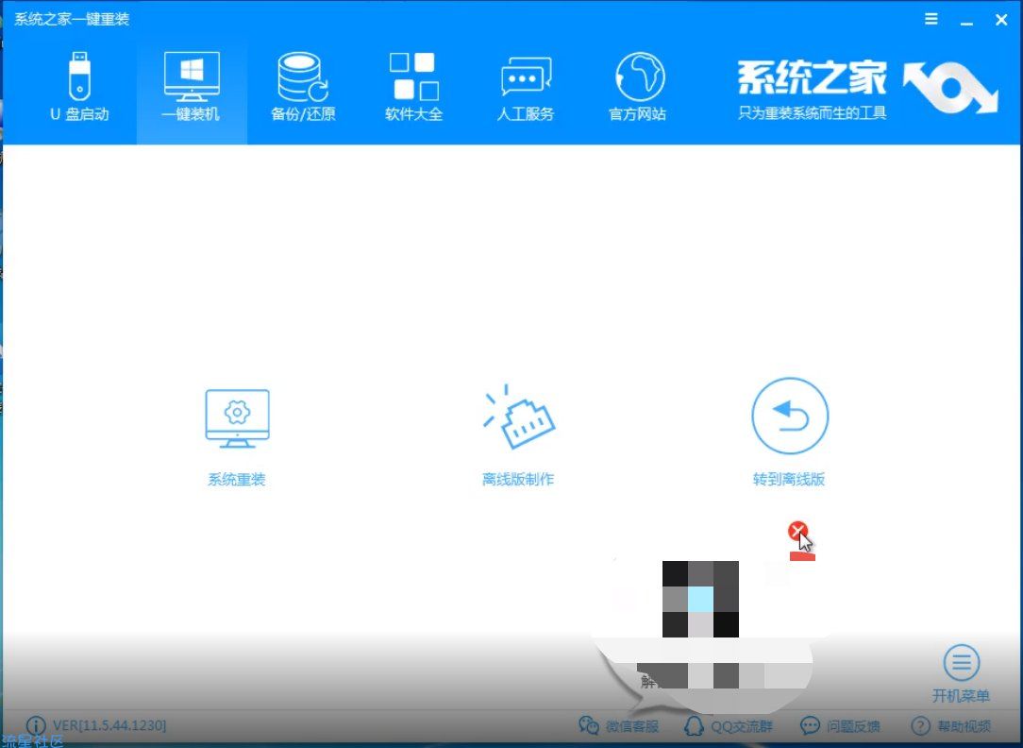Screen dimensions: 1023x748
Task: Select the 转到离线版 label
Action: tap(789, 480)
